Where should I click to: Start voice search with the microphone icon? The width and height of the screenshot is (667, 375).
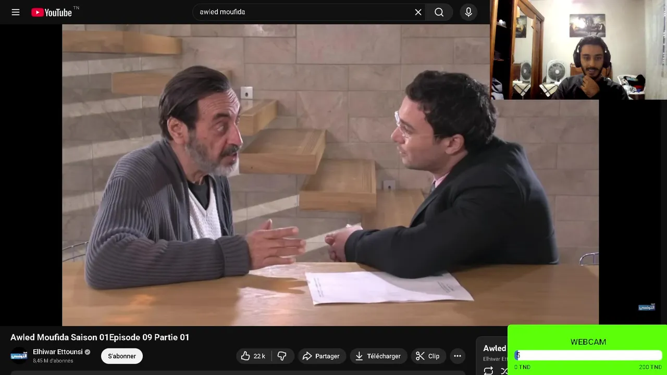[x=468, y=12]
